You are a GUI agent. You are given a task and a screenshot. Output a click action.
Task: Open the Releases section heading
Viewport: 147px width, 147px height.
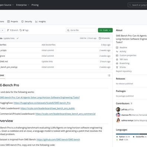(x=121, y=79)
